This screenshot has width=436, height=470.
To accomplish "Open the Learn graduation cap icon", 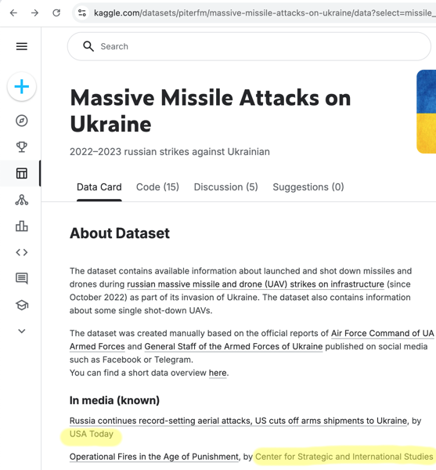I will (x=22, y=305).
